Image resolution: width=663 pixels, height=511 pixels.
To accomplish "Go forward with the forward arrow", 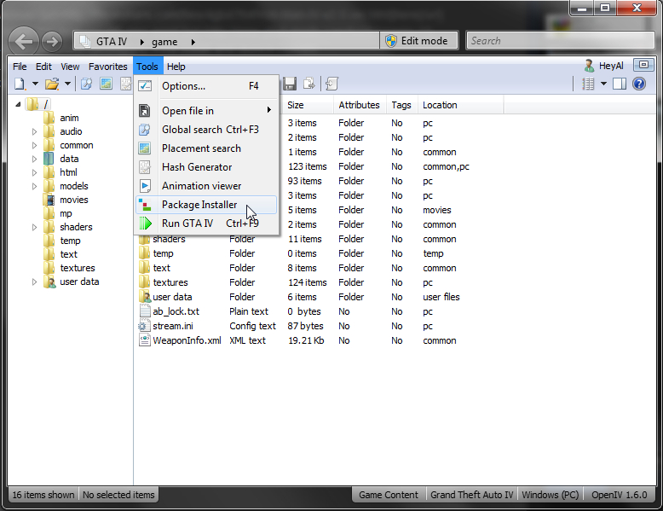I will [52, 42].
